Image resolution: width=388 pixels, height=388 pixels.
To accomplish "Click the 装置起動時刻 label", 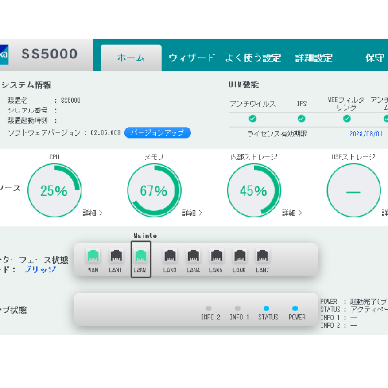I will click(27, 120).
